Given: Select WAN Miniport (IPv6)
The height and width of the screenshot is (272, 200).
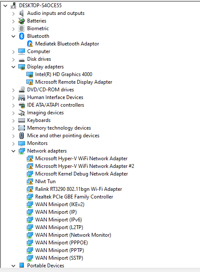Looking at the screenshot, I should [x=59, y=220].
